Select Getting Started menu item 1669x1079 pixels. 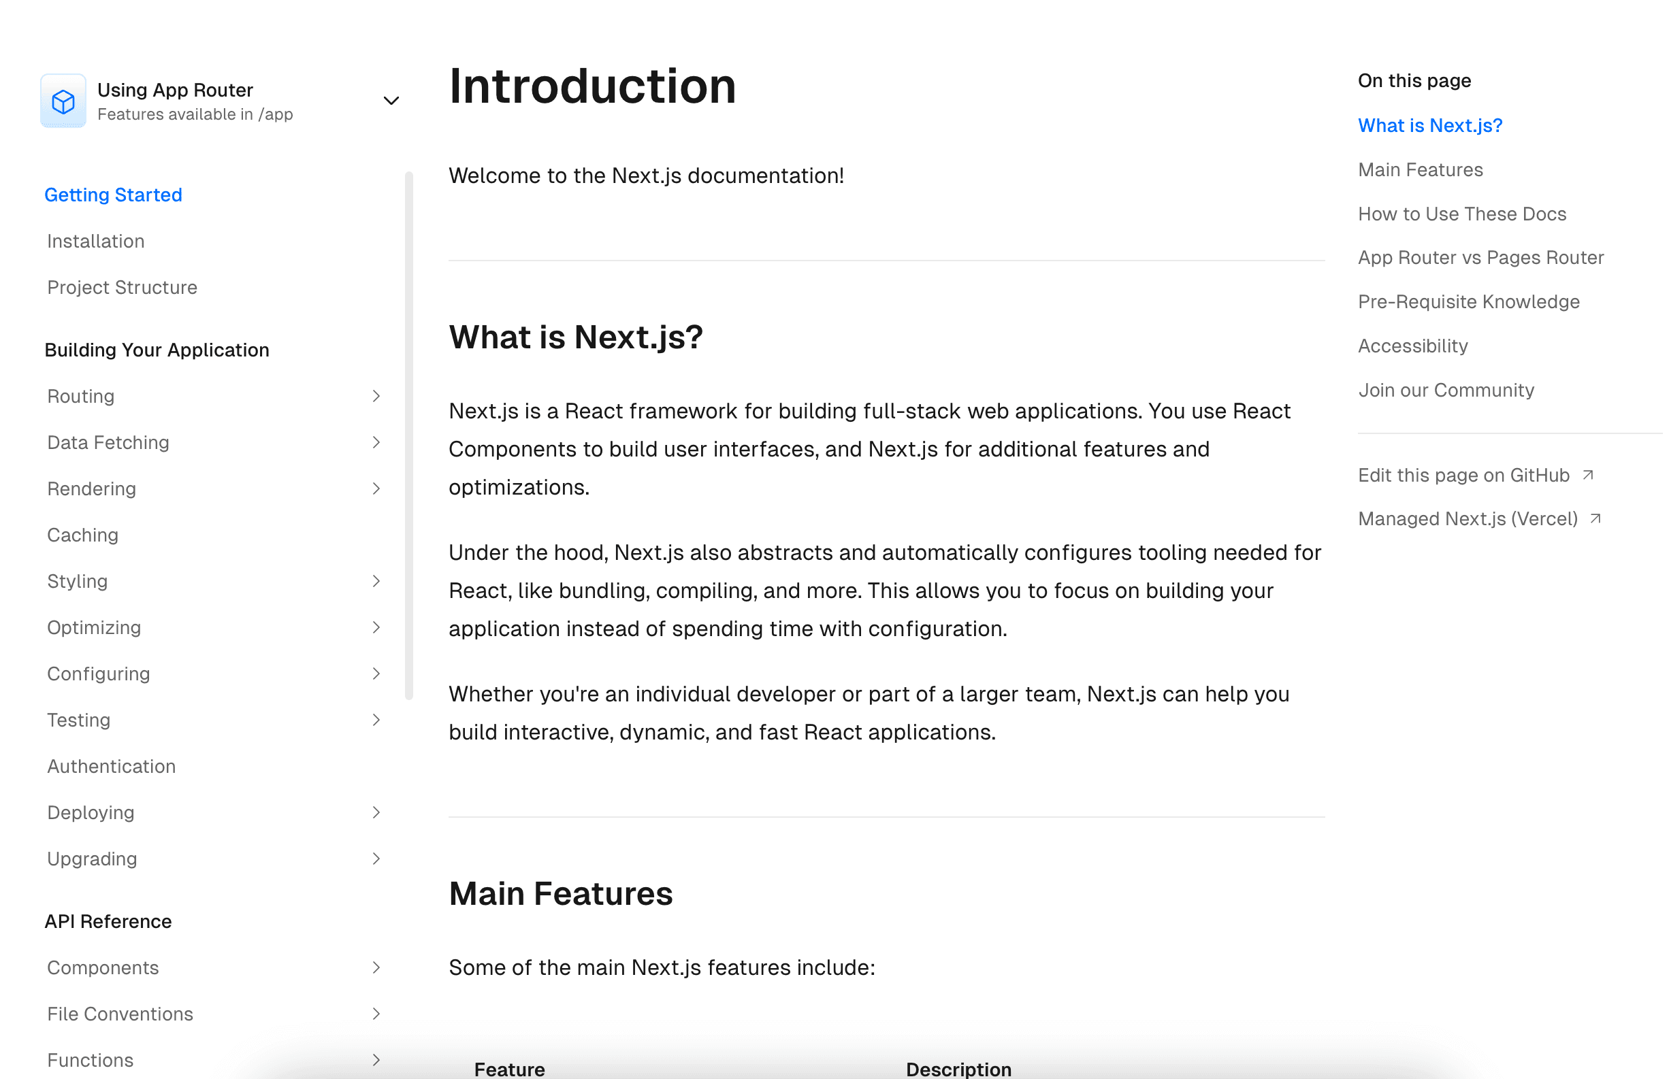(113, 195)
